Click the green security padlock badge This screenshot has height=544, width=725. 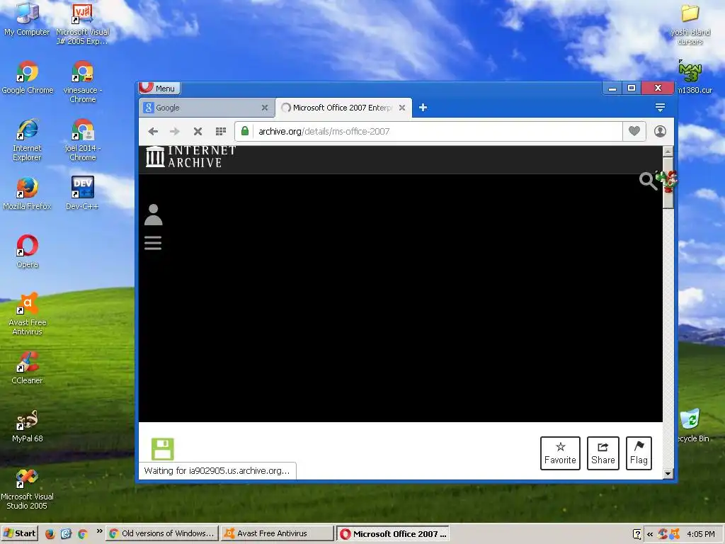[245, 131]
